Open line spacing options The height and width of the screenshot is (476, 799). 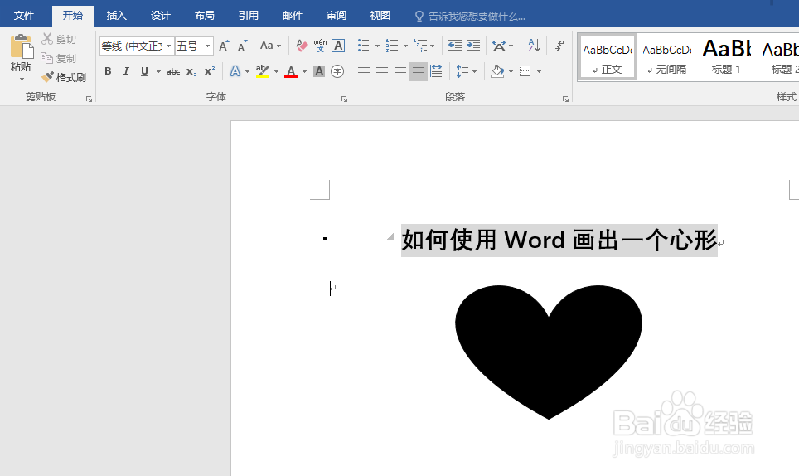466,71
